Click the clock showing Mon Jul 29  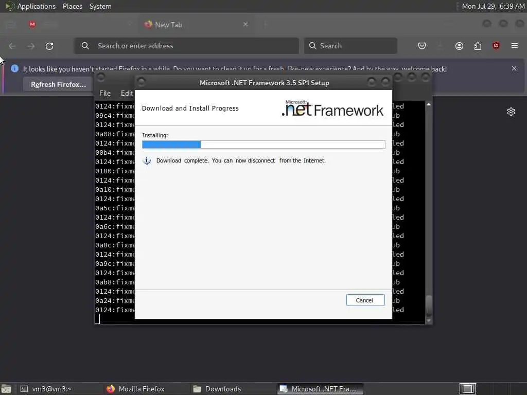493,6
